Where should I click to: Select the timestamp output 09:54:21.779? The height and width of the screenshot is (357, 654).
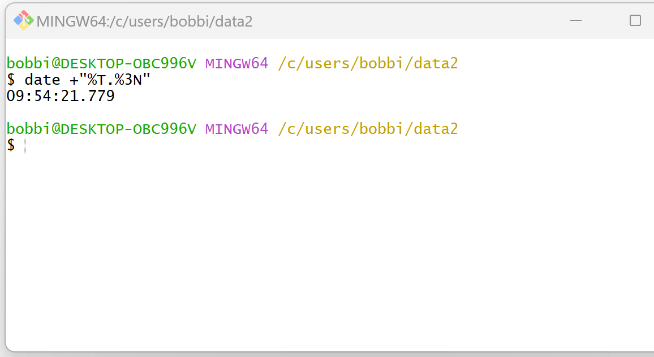[x=59, y=96]
